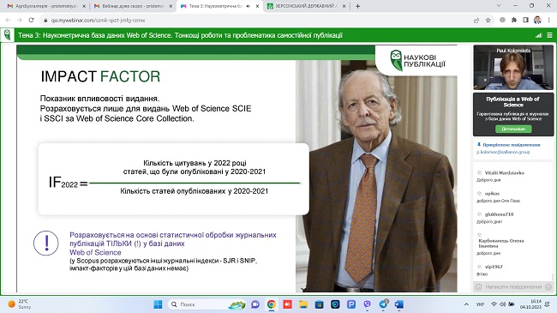Open Microsoft Word from taskbar

click(399, 304)
